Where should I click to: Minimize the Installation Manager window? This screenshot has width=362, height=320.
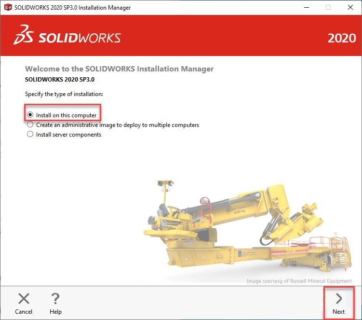tap(307, 7)
